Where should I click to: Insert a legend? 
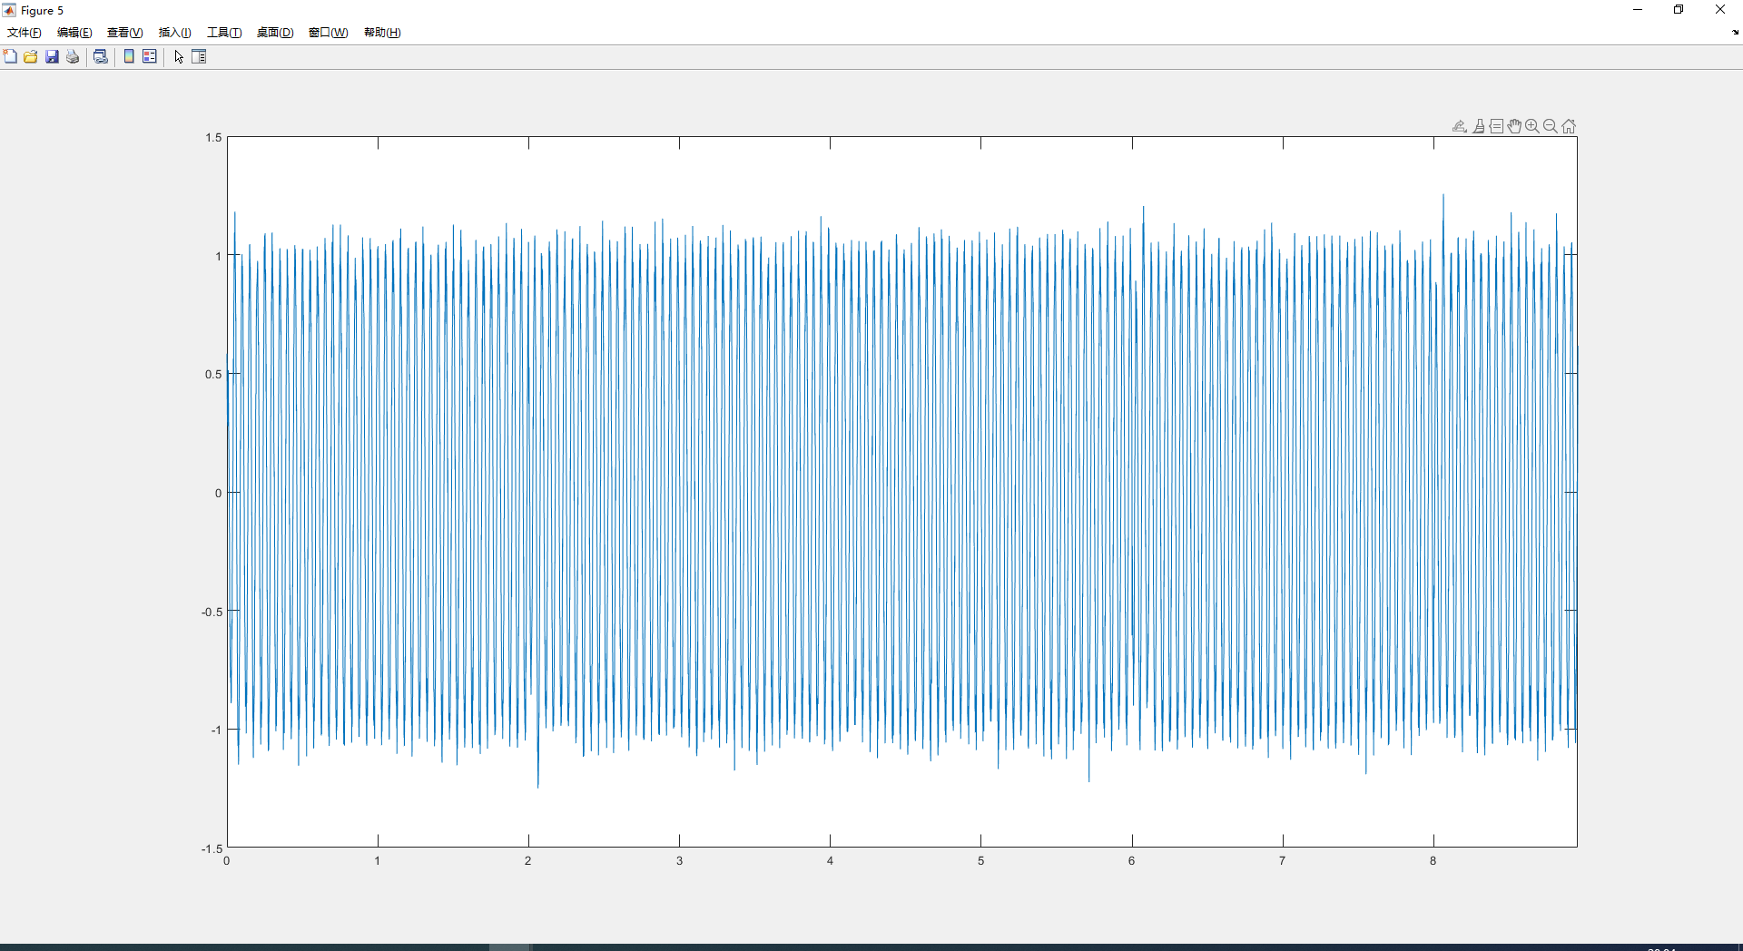click(150, 56)
